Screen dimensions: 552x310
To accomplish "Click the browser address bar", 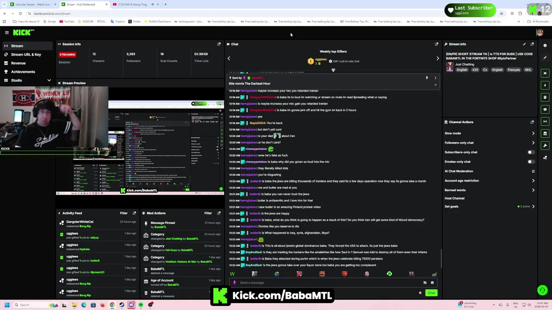I will click(259, 13).
